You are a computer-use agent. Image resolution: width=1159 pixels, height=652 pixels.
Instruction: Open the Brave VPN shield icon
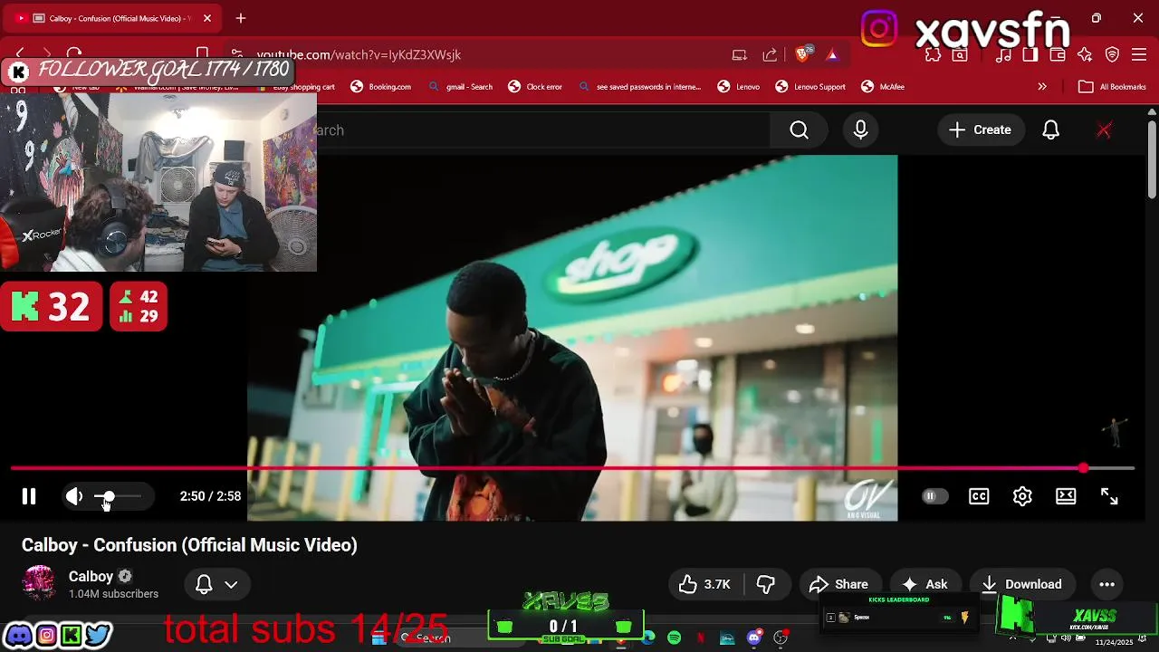[x=1113, y=55]
